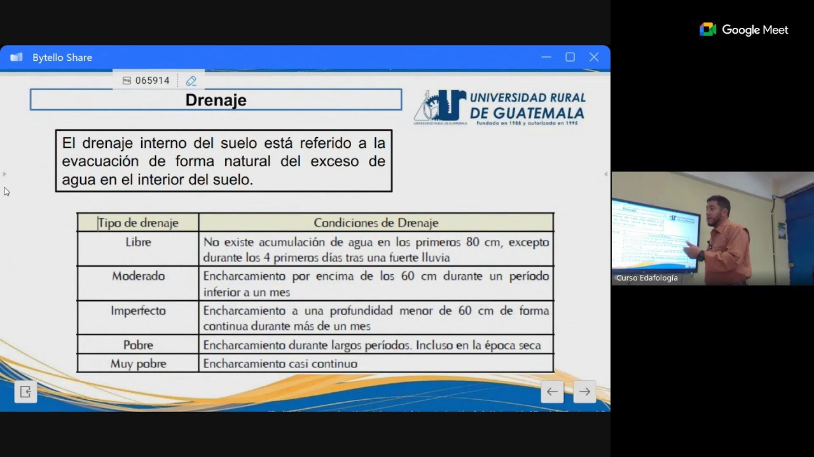This screenshot has height=457, width=814.
Task: Expand the right side panel arrow
Action: coord(605,174)
